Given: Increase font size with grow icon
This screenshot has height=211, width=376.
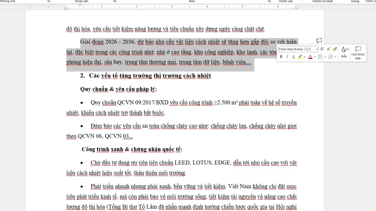Looking at the screenshot, I should coord(322,49).
